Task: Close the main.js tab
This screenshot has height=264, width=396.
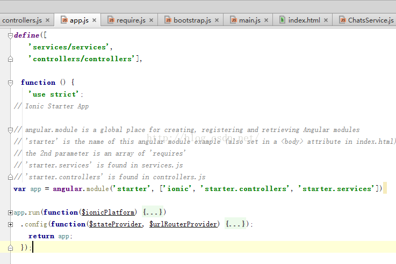Action: pyautogui.click(x=266, y=20)
